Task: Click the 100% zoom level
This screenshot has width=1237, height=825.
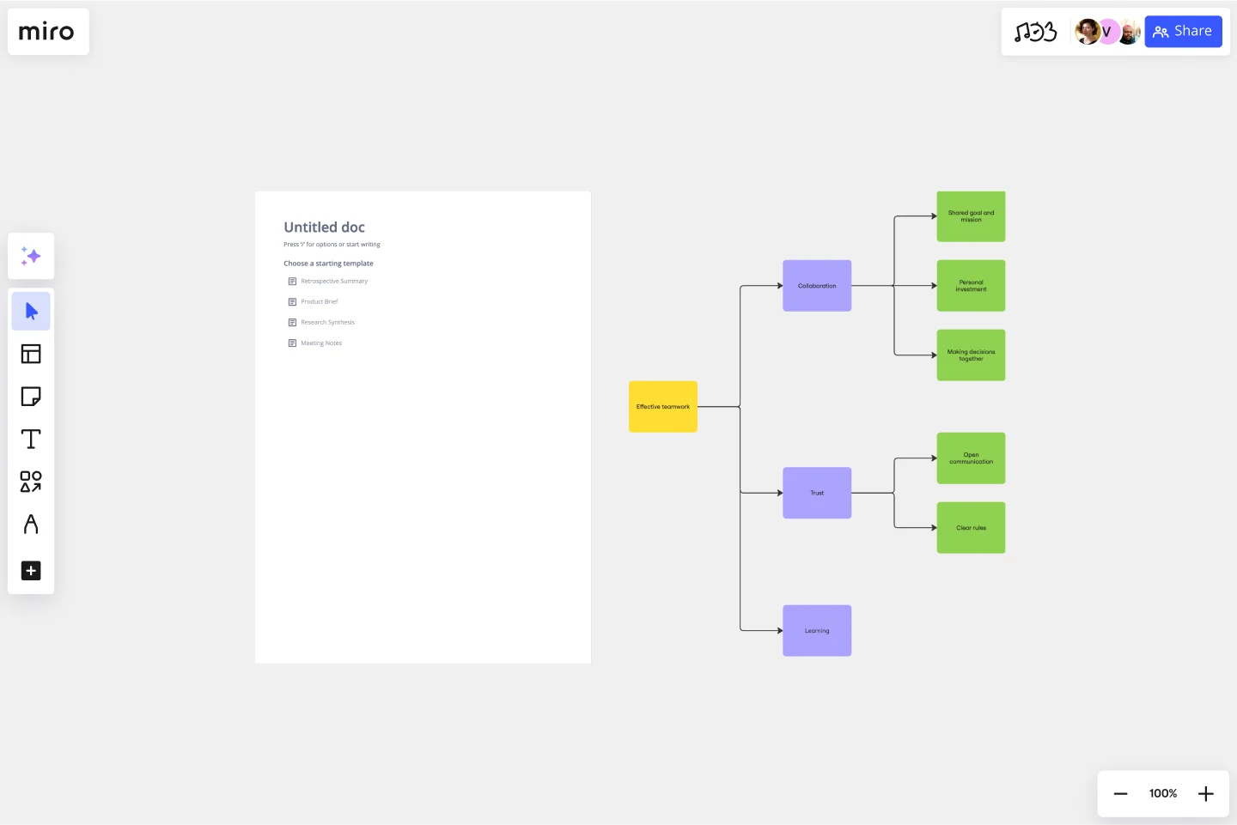Action: click(x=1163, y=794)
